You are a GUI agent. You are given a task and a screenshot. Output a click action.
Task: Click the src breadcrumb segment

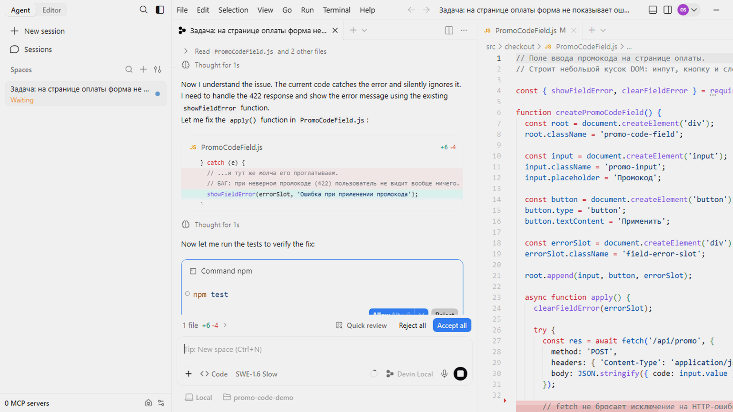(x=491, y=47)
